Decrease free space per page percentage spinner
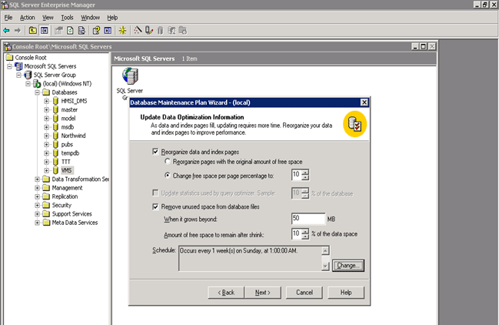This screenshot has width=499, height=325. (x=305, y=177)
